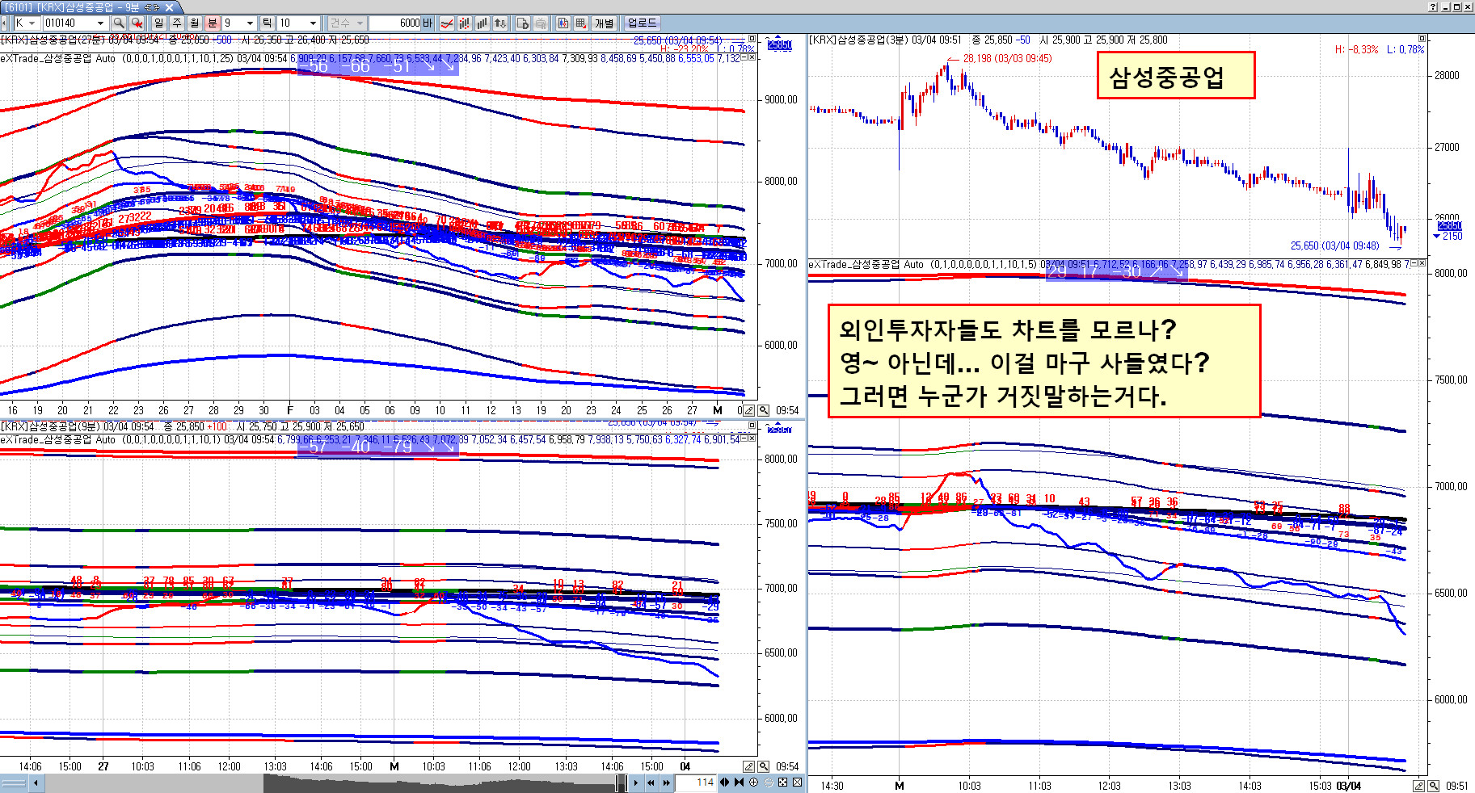Click the 28,198 (03/03 09:45) high label
This screenshot has width=1475, height=793.
click(x=1007, y=58)
